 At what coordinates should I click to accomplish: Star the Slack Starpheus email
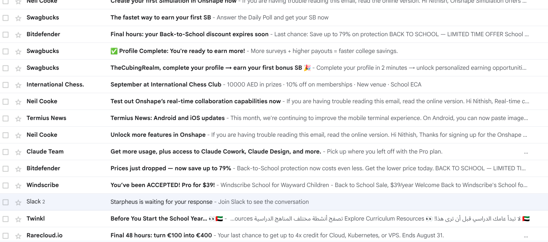coord(18,202)
